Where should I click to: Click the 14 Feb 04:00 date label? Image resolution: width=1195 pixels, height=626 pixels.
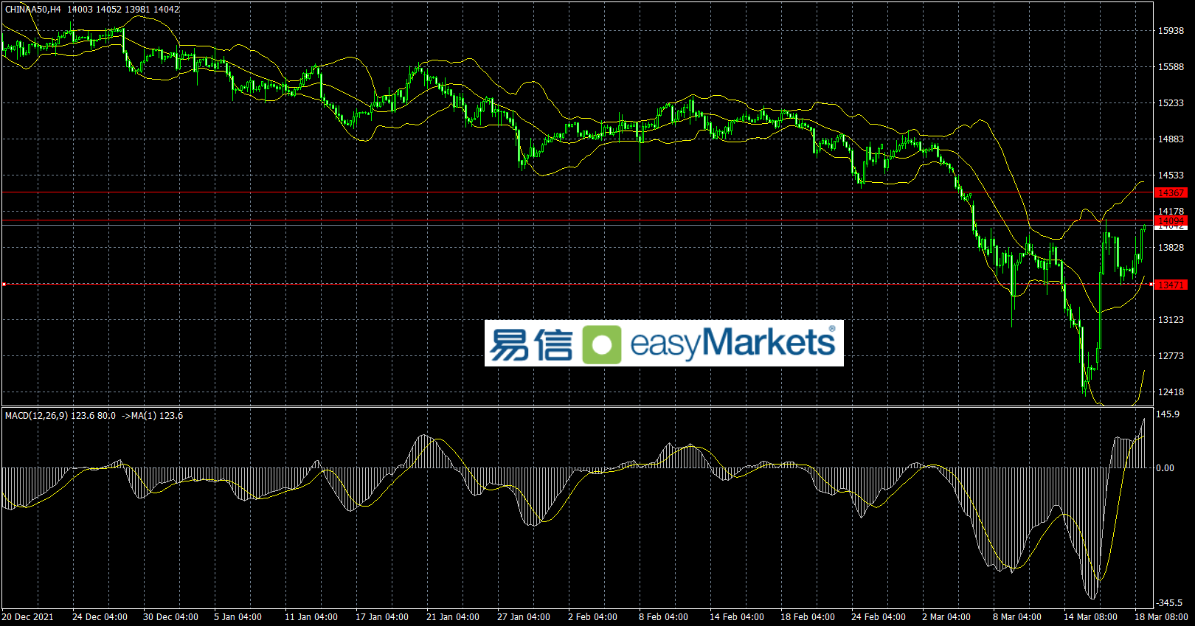[x=737, y=617]
